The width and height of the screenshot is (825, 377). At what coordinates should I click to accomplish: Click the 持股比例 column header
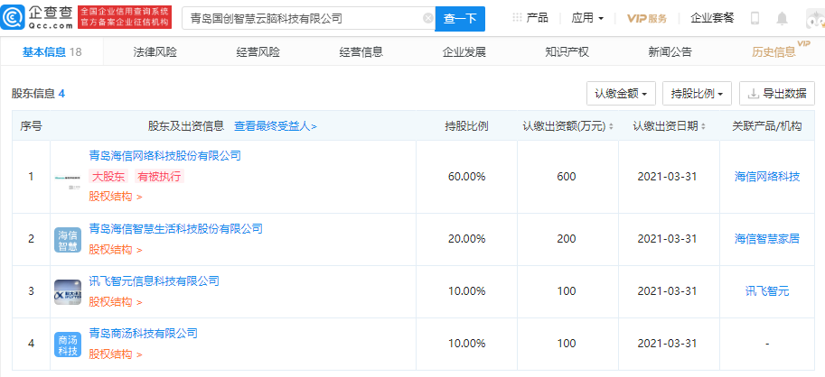[466, 126]
